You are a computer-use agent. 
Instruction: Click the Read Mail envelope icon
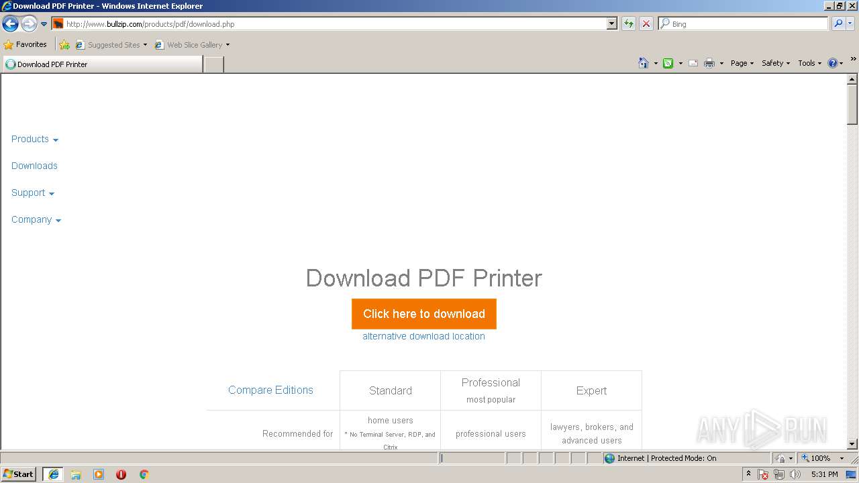click(693, 63)
